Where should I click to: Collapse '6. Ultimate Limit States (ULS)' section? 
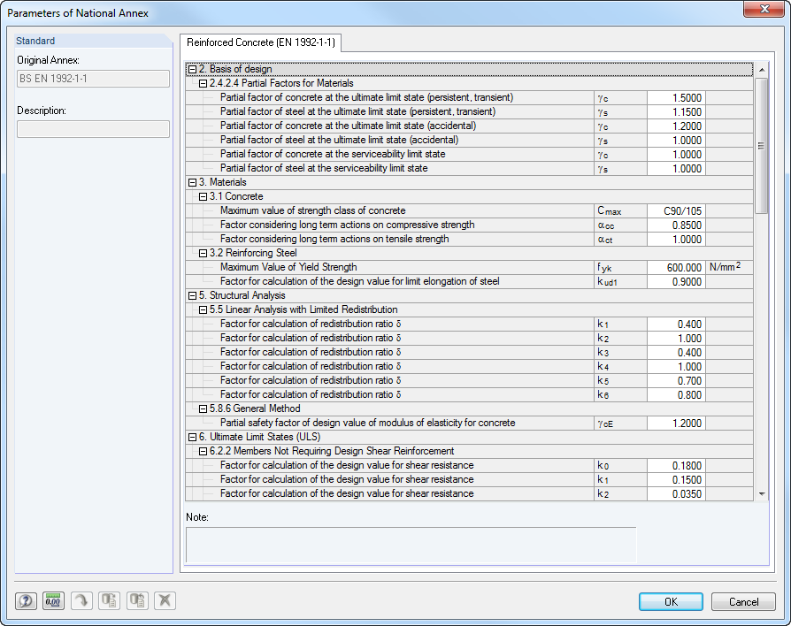pos(192,437)
